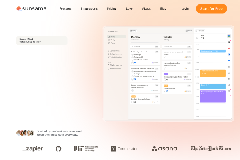Click The New York Times logo

[211, 148]
